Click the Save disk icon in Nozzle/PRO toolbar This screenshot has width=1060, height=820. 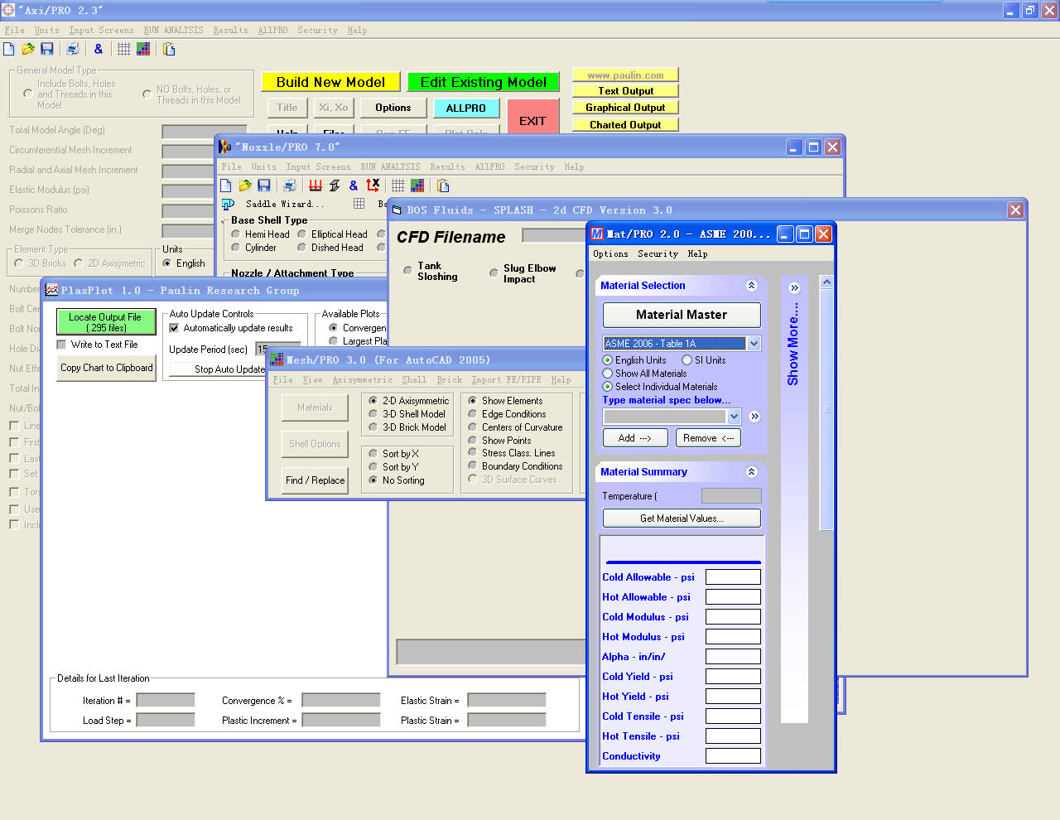click(x=264, y=186)
